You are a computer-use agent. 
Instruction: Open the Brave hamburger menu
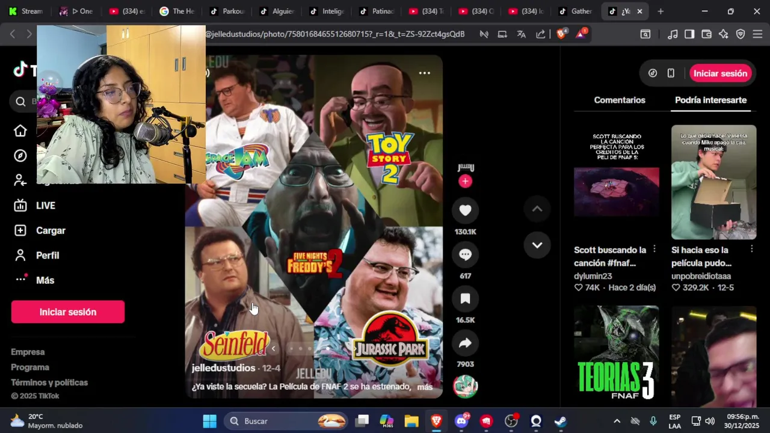[x=757, y=34]
